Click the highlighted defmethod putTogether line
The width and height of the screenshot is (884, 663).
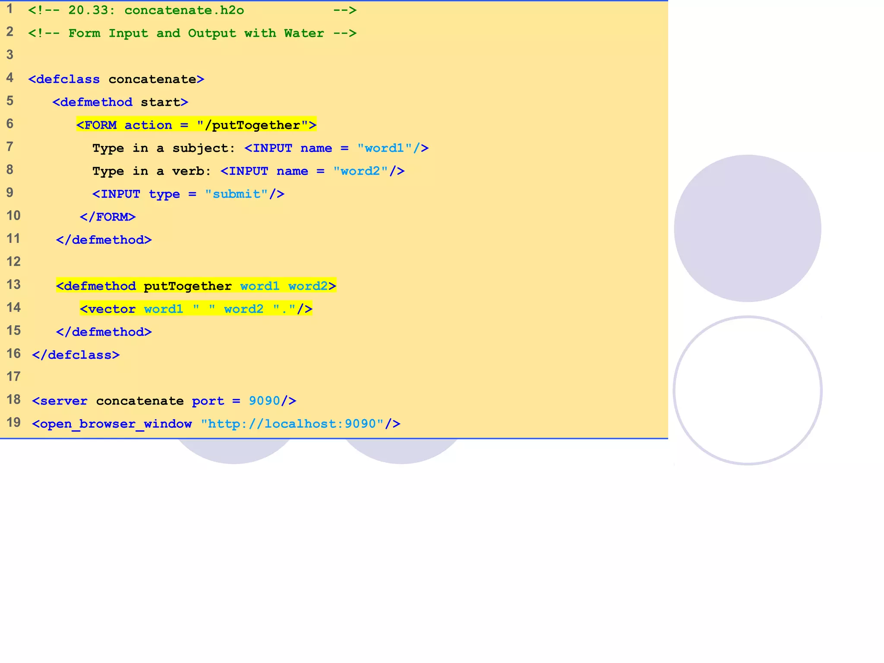coord(196,286)
